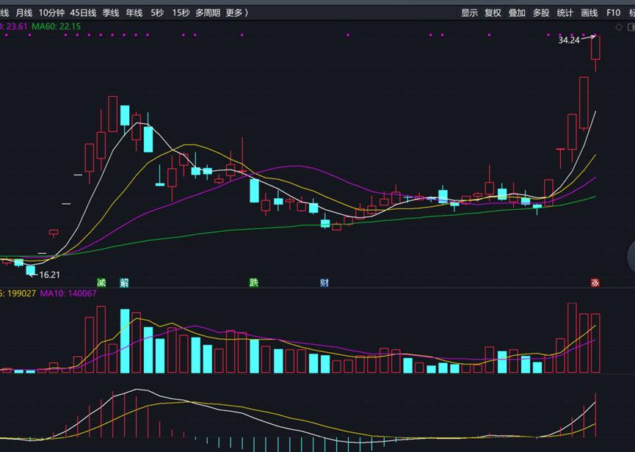Click the green 跌 event marker
Image resolution: width=635 pixels, height=452 pixels.
tap(254, 282)
